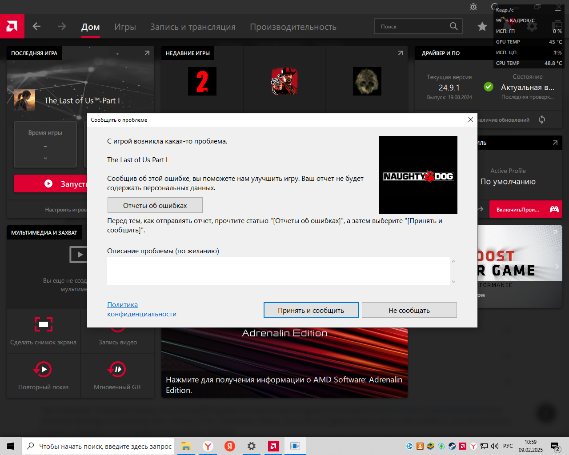Click The Last of Us game thumbnail
This screenshot has width=569, height=455.
[24, 100]
